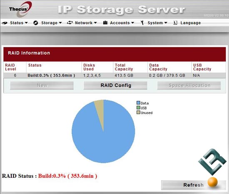Click the Network arrows icon
The image size is (229, 194).
pos(70,22)
